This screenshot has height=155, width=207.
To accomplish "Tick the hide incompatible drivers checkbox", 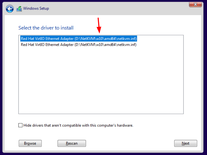I will [21, 125].
